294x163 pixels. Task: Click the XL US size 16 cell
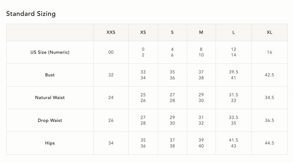[269, 52]
